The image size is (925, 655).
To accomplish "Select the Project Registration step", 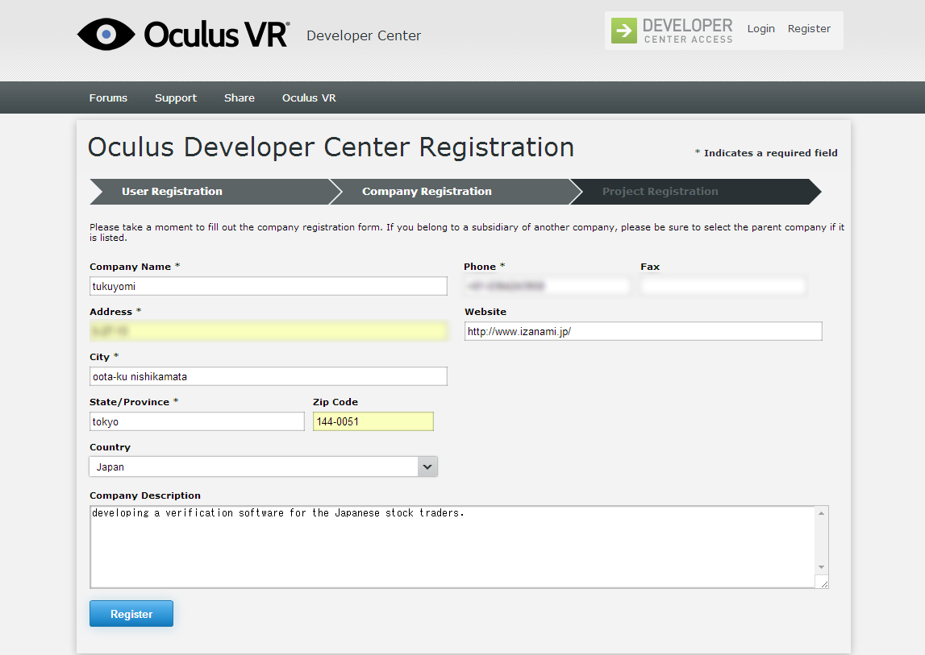I will coord(695,192).
